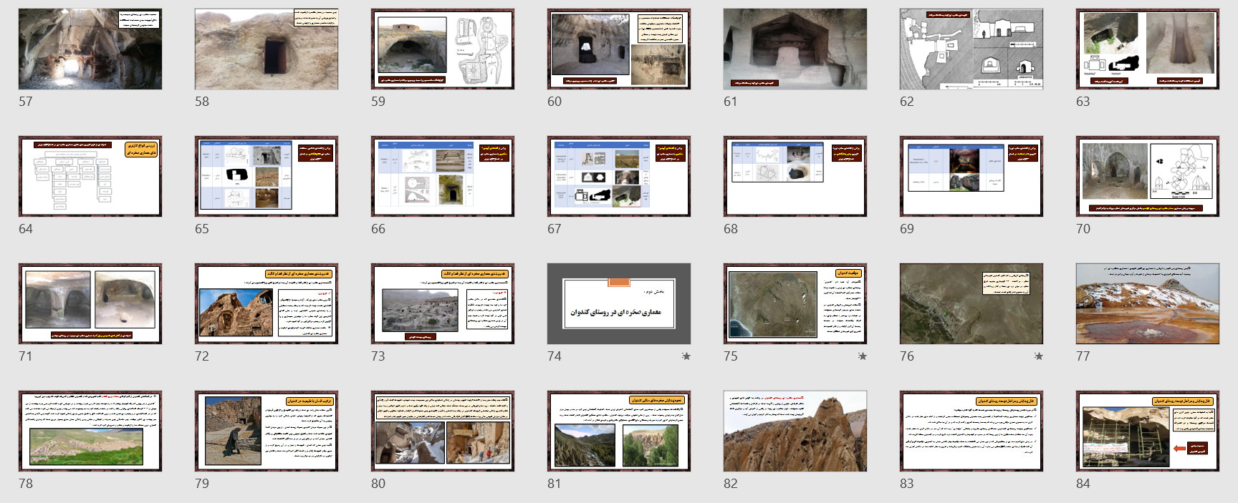Select slide 57 with the cave interior photo

[x=90, y=49]
